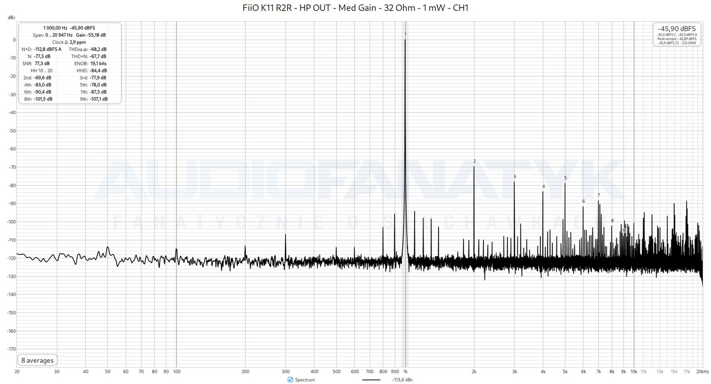Select the 8th harmonic marker at 8k
Viewport: 711px width, 384px height.
point(612,221)
